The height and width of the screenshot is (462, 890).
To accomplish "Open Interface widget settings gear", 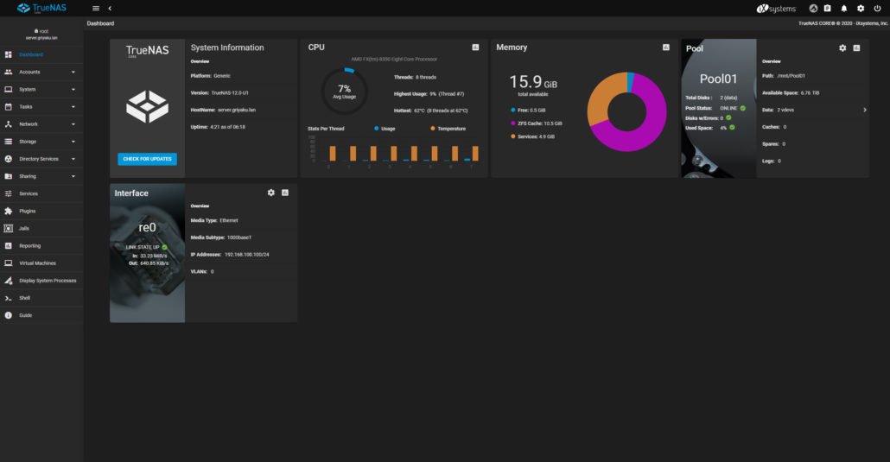I will point(271,193).
